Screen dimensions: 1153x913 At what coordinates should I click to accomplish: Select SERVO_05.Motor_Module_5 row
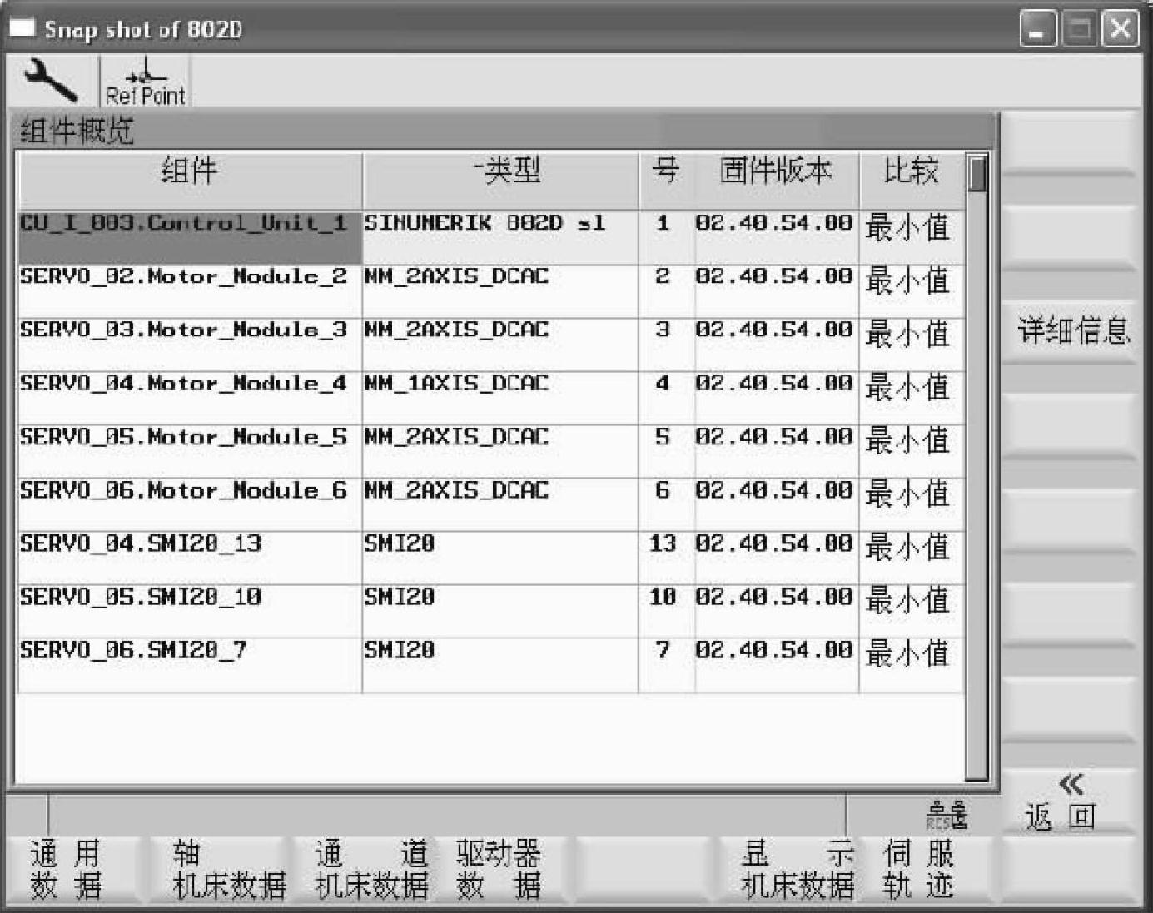pos(491,451)
